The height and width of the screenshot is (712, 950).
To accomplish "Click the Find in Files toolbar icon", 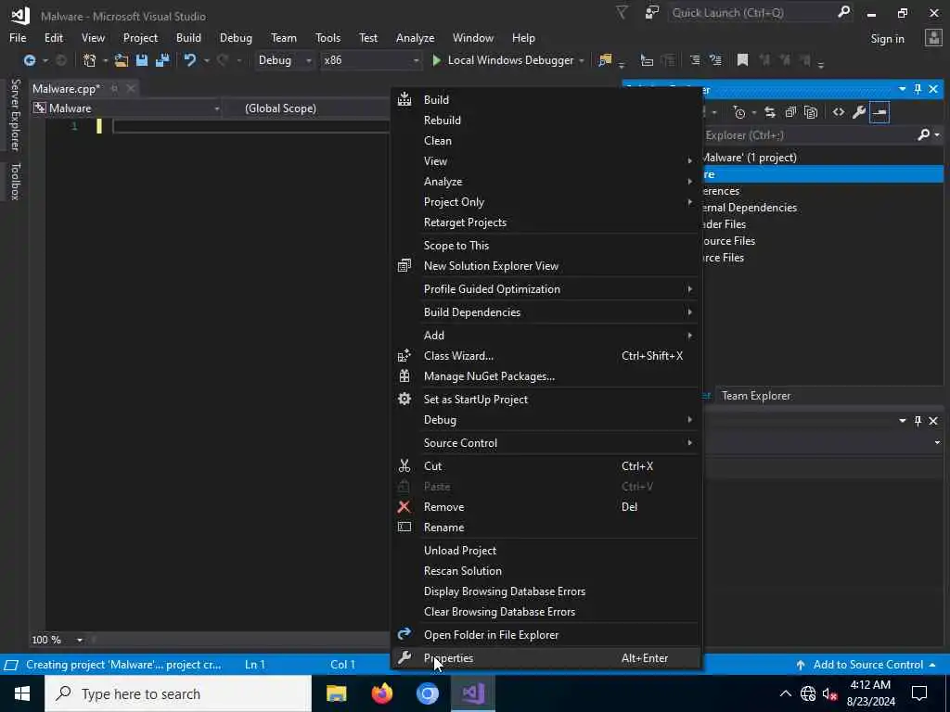I will coord(605,60).
